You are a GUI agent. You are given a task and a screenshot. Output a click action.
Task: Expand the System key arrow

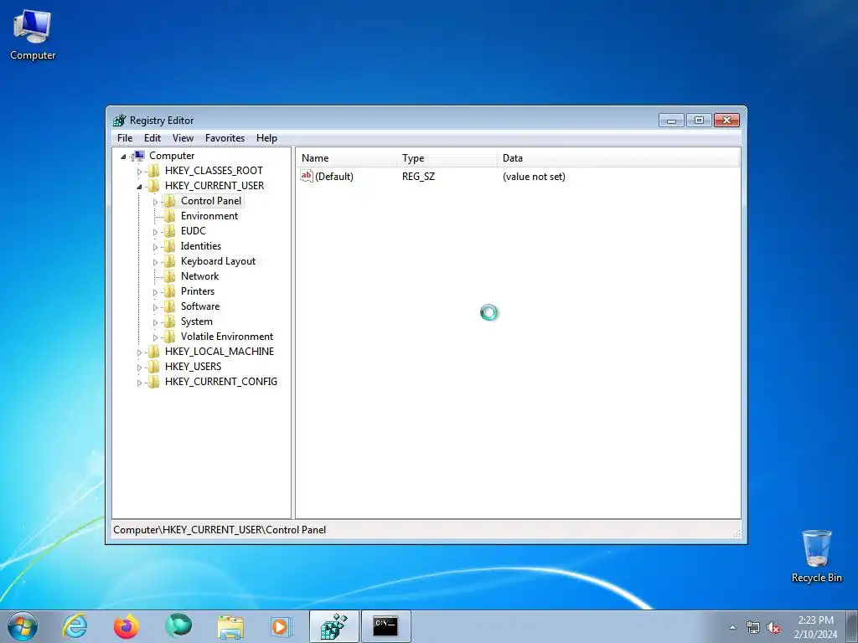pyautogui.click(x=155, y=322)
